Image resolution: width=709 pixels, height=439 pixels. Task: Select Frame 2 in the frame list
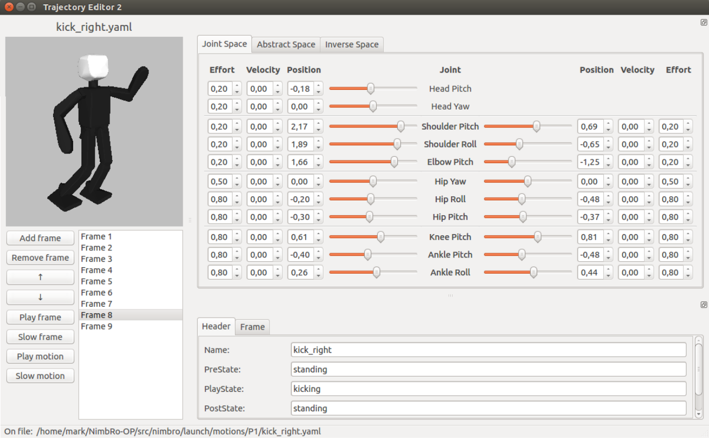coord(131,248)
